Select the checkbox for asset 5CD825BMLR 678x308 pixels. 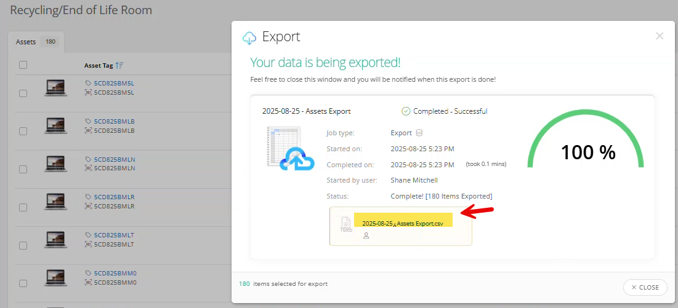23,207
